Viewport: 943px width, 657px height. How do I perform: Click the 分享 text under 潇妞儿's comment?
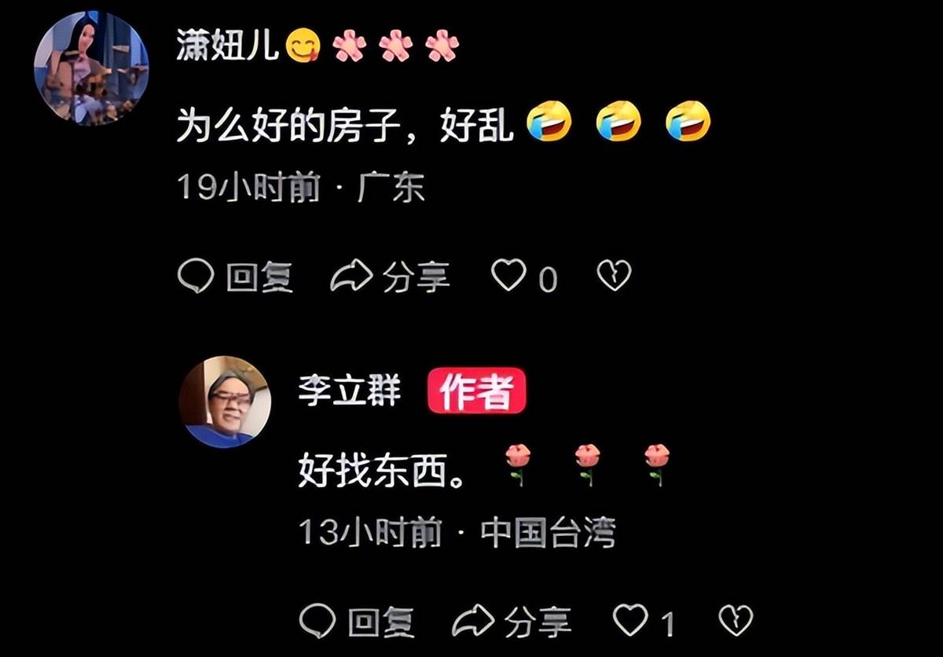coord(416,277)
